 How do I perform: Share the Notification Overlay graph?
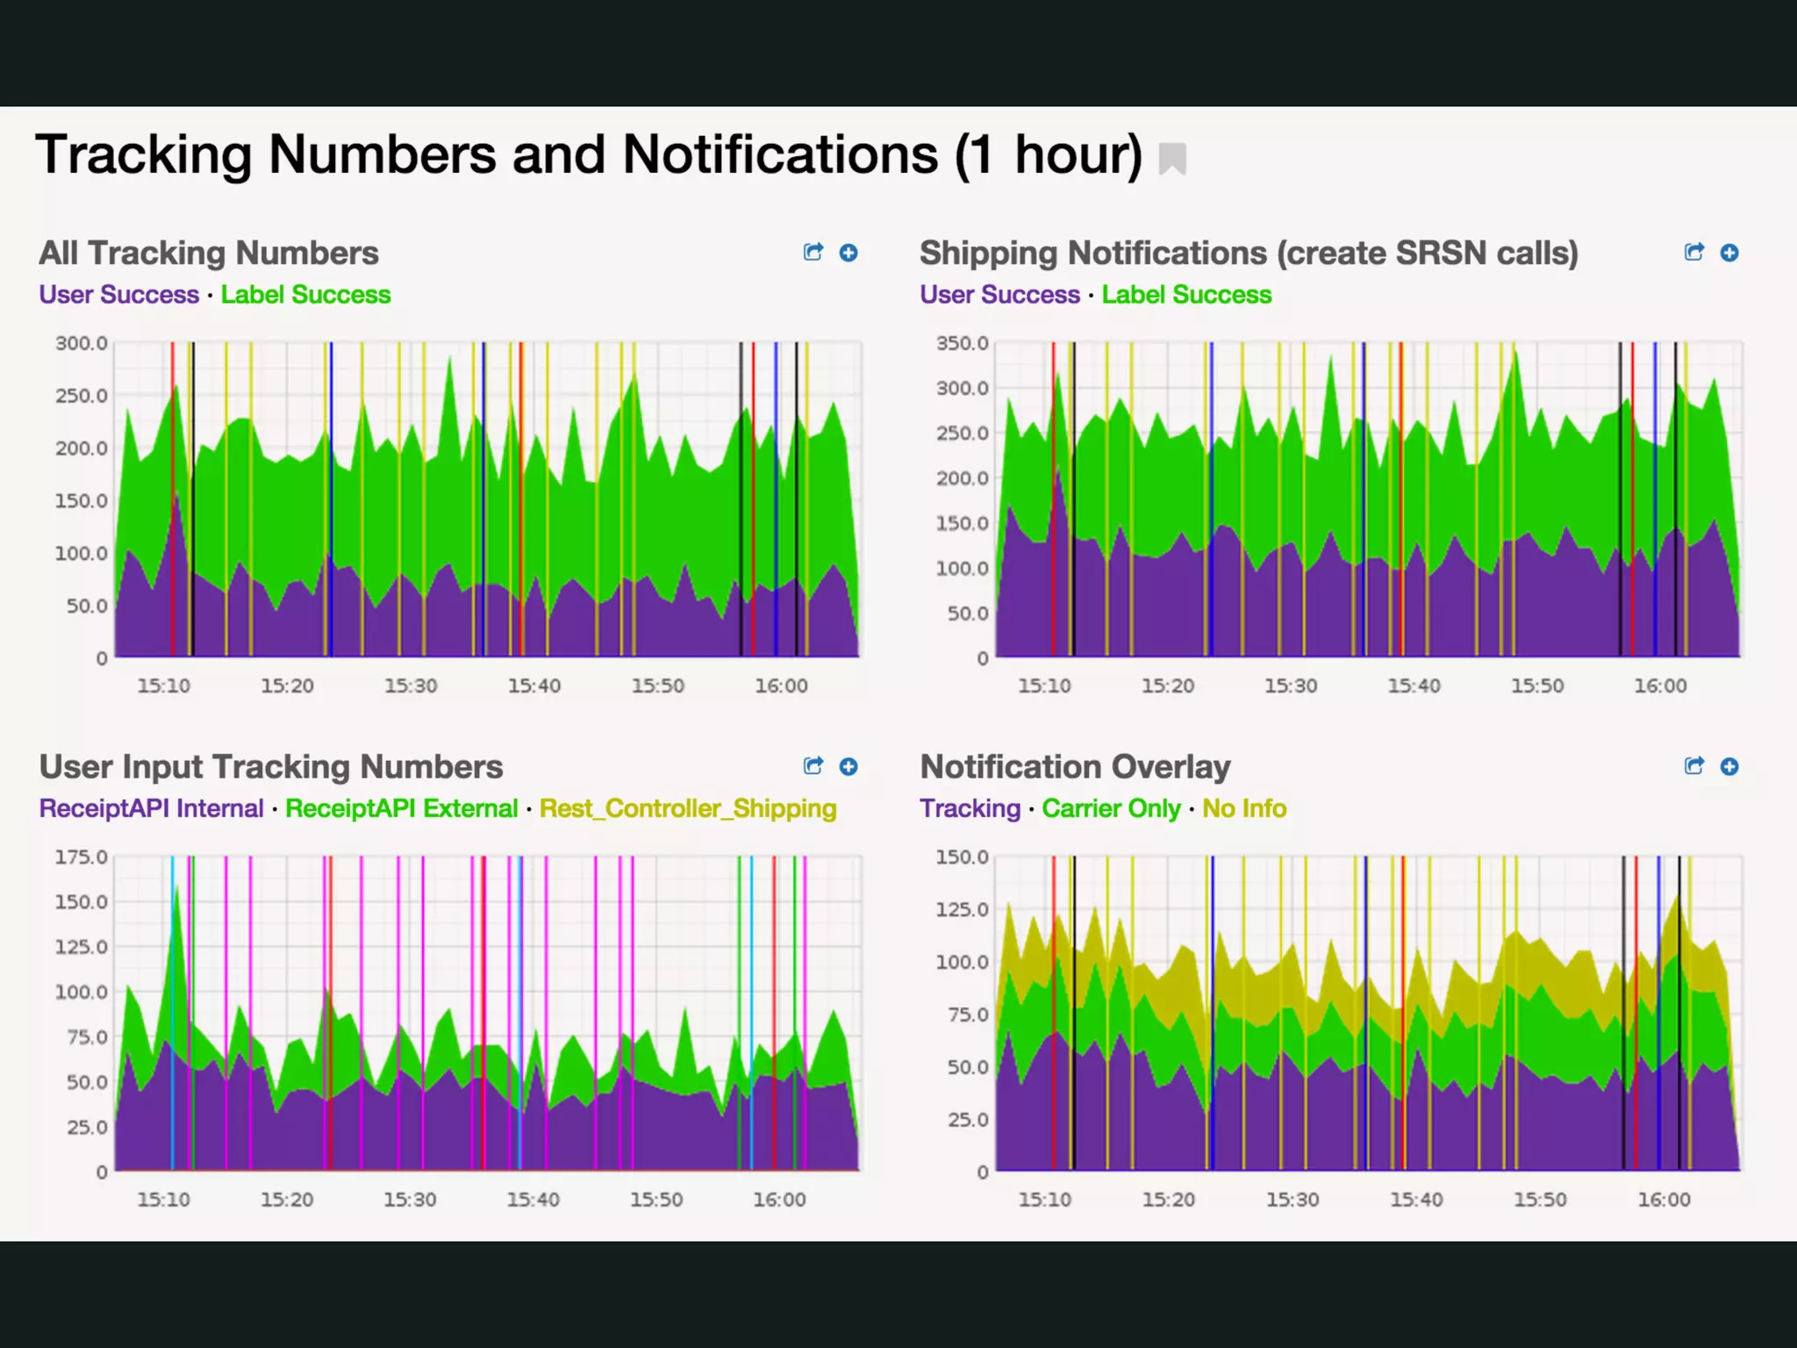pos(1694,766)
